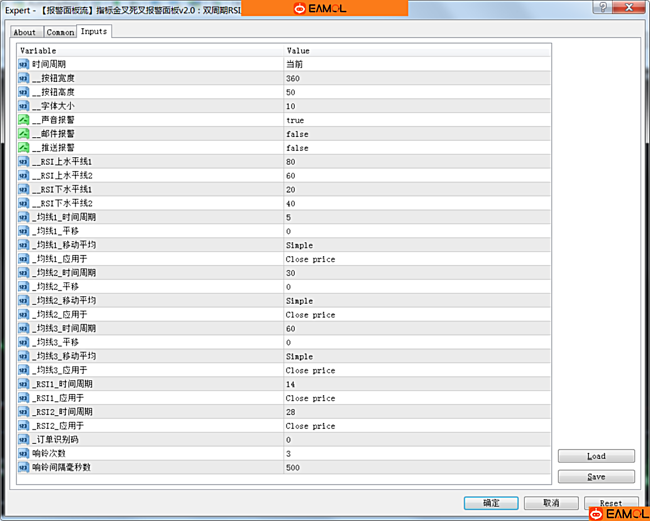Viewport: 650px width, 521px height.
Task: Click the icon next to __按钮高度
Action: (23, 92)
